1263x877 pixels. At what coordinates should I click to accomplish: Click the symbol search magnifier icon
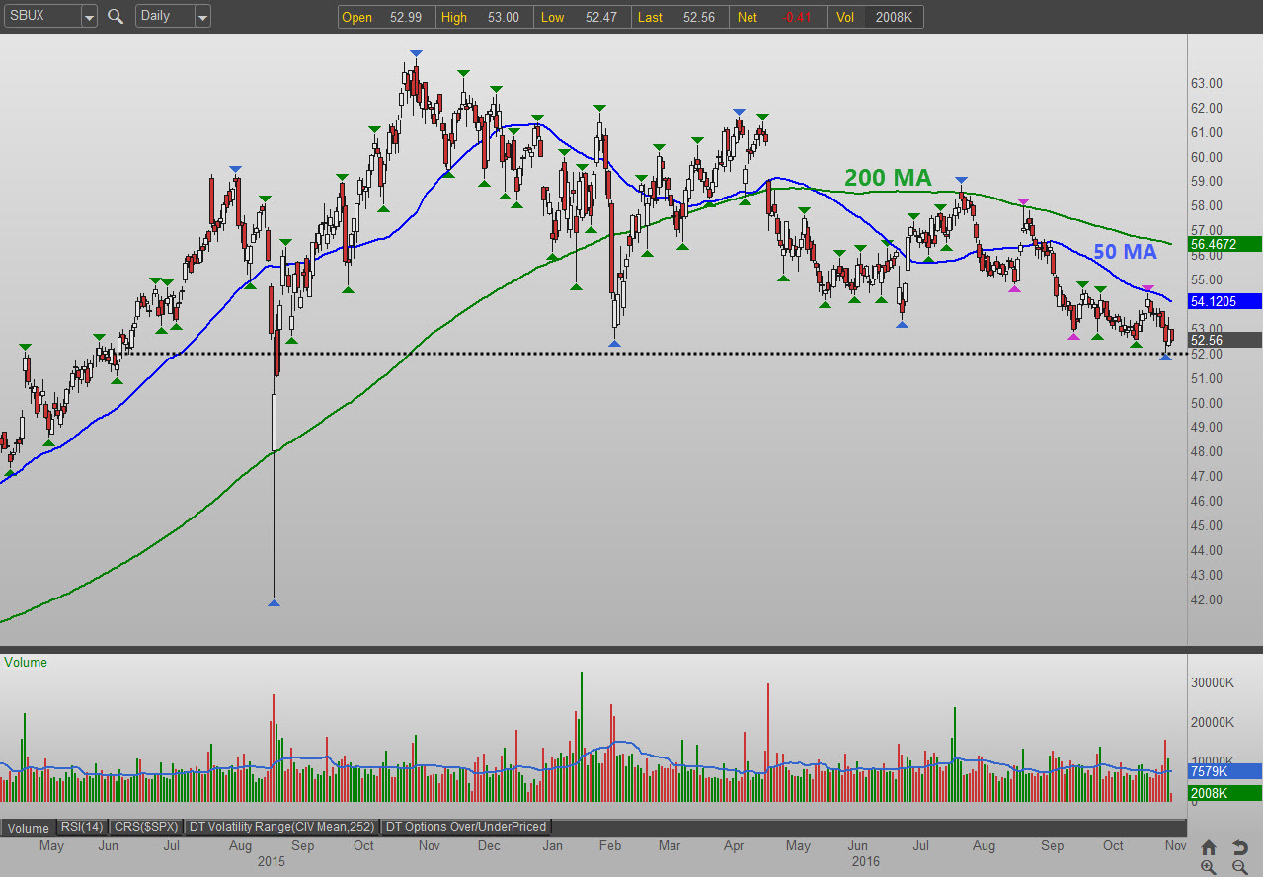coord(116,16)
